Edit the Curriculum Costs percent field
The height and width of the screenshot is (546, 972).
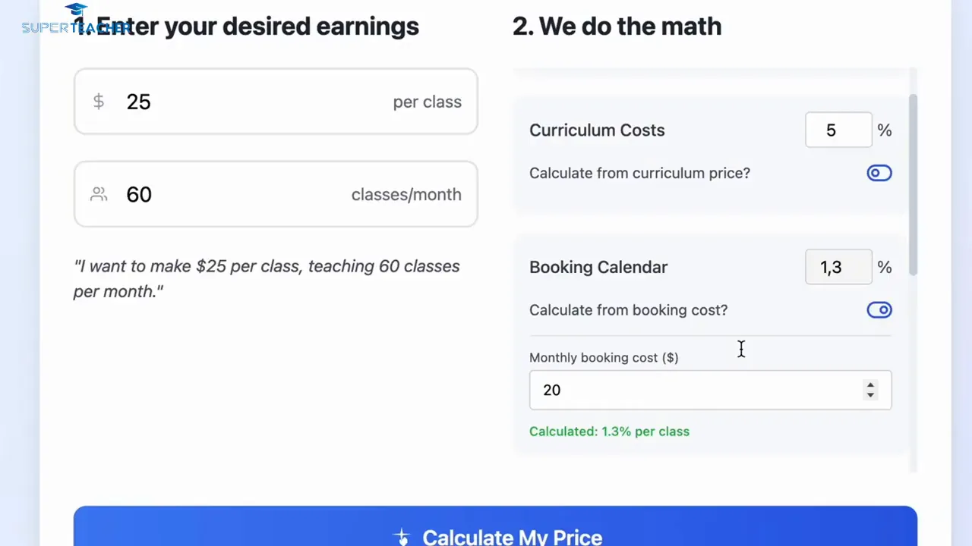pyautogui.click(x=838, y=130)
